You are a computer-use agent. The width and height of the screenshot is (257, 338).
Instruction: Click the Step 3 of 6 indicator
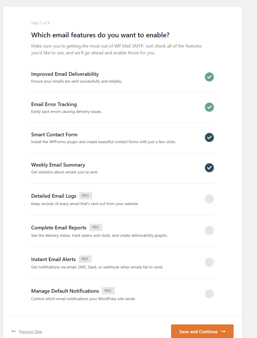click(40, 23)
